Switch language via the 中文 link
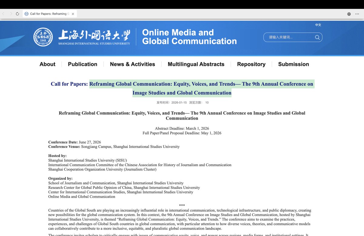Screen dimensions: 364x236 318,25
